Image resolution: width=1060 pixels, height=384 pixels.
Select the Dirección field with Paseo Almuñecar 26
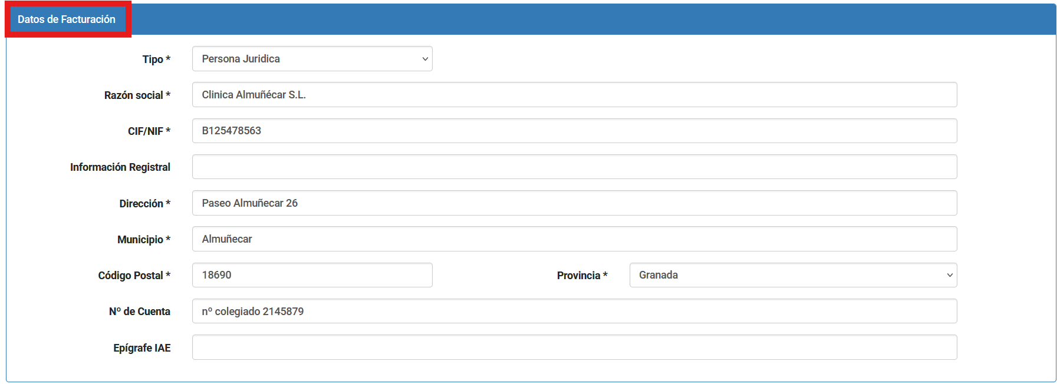pyautogui.click(x=574, y=203)
